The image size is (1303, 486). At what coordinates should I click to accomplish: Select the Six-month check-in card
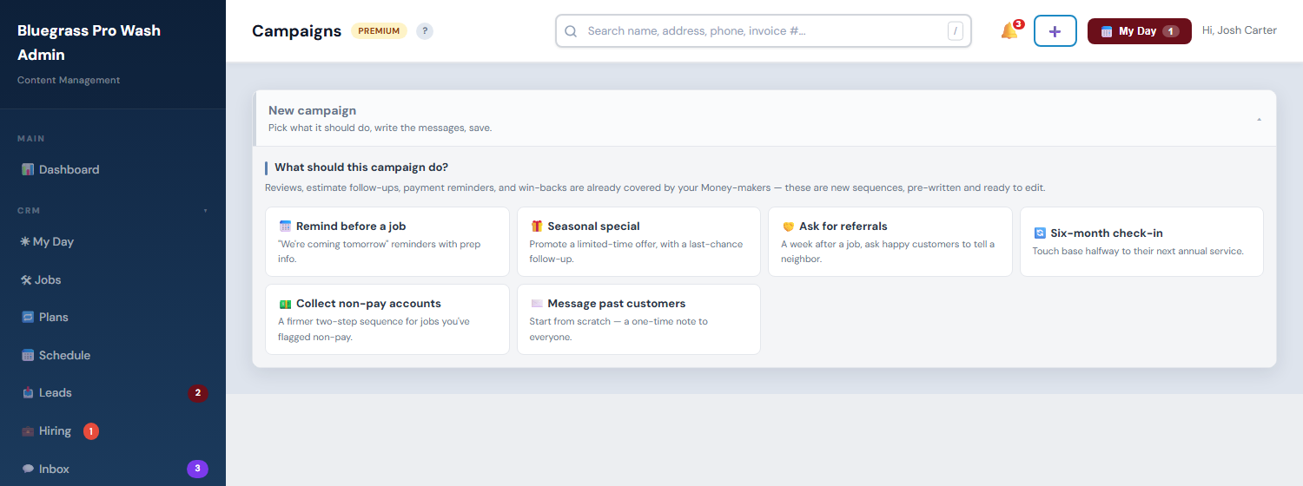(x=1141, y=241)
